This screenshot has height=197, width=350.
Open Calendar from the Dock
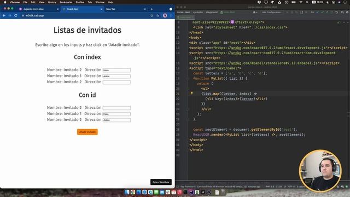coord(174,192)
